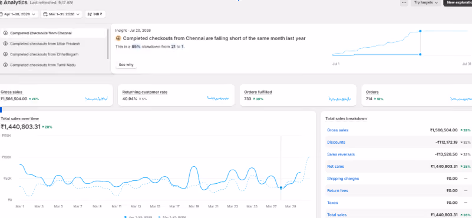Click the Total sales link in the breakdown
This screenshot has height=218, width=472.
pyautogui.click(x=337, y=214)
